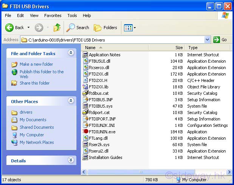Click the 184 KB size of FTDIUNIN.exe
Screen dimensions: 234x185
tap(177, 132)
